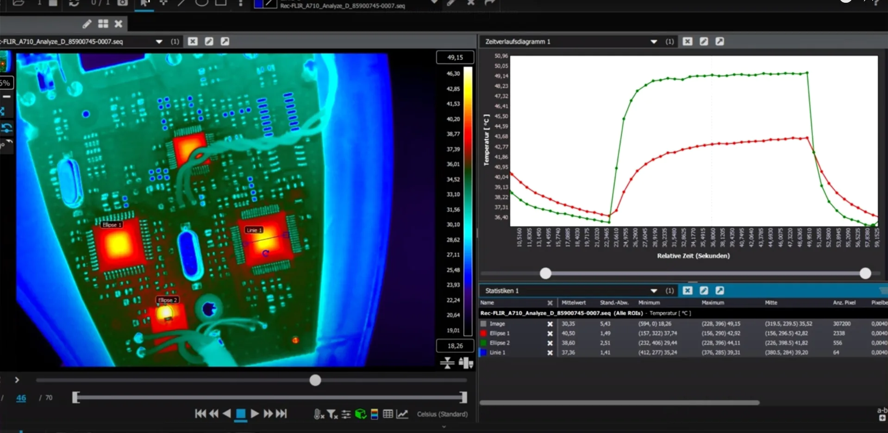Click the pencil icon in the tab strip
Screen dimensions: 888x433
[x=87, y=24]
